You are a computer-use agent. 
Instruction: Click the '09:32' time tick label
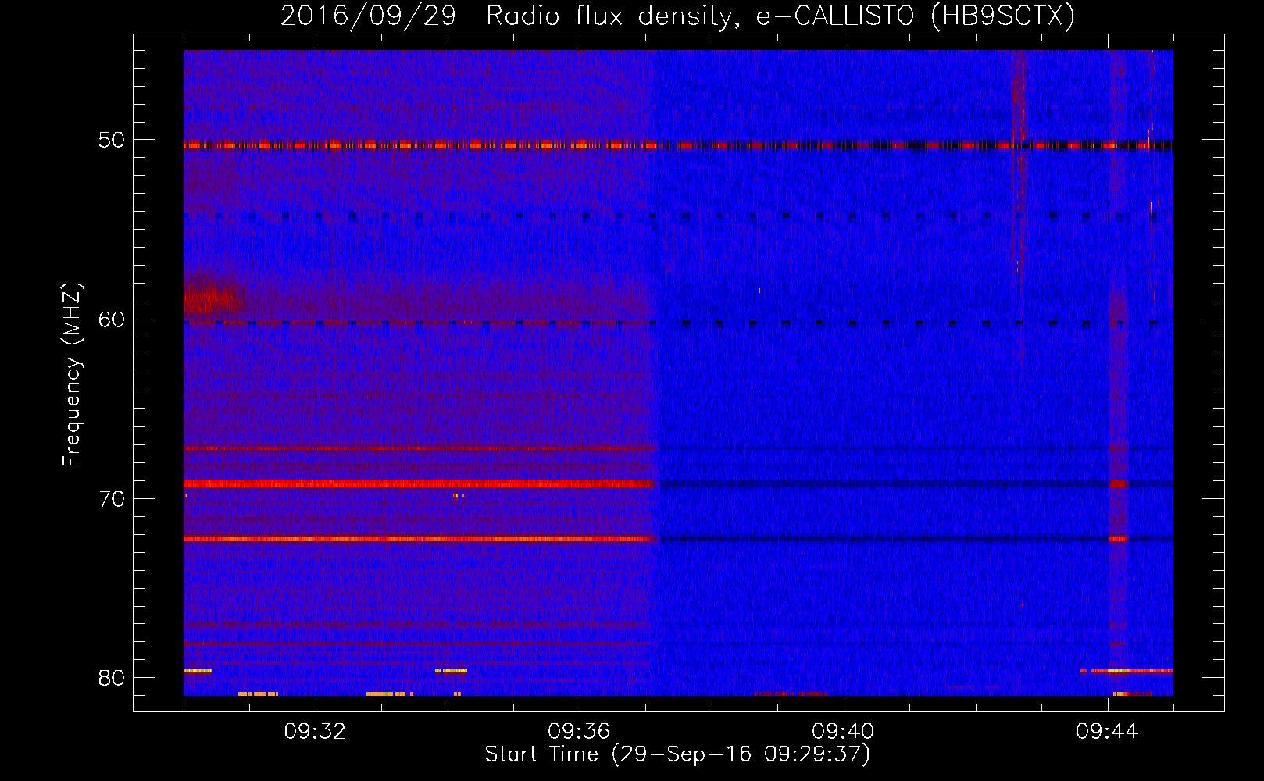click(315, 732)
